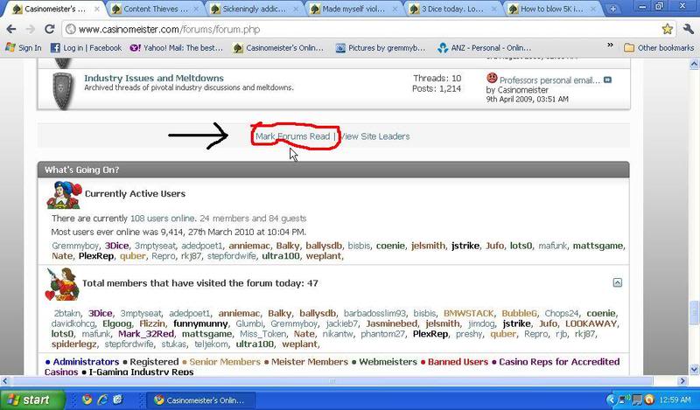The width and height of the screenshot is (700, 410).
Task: Click the horizontal scrollbar left arrow
Action: click(5, 381)
